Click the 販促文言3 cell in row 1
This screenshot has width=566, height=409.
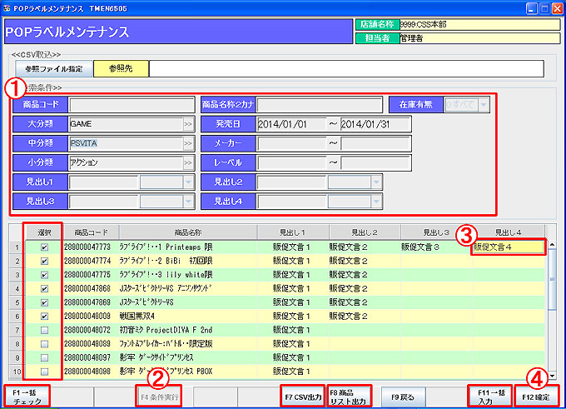(436, 247)
